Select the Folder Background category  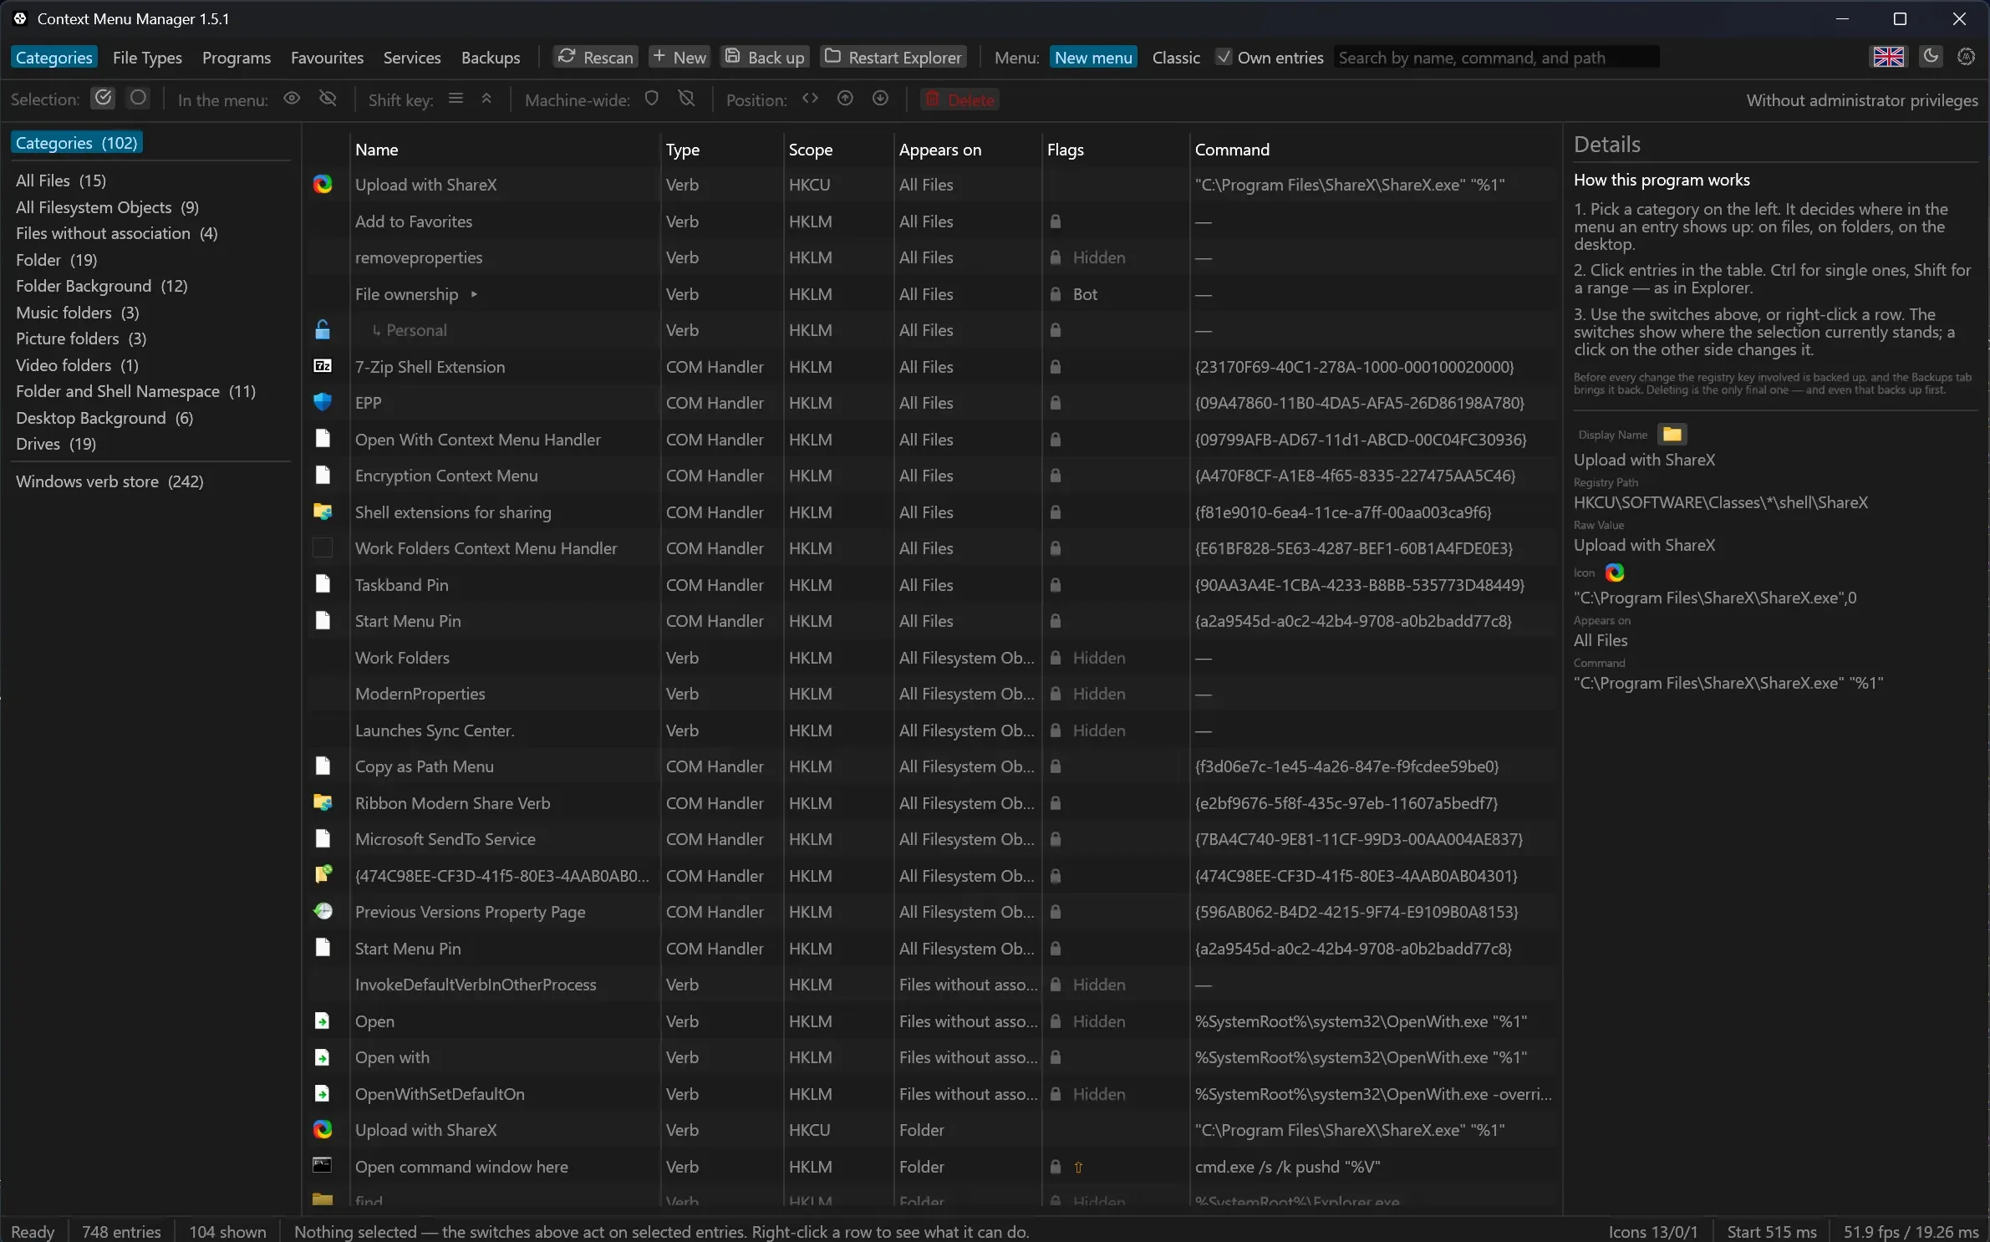pyautogui.click(x=102, y=286)
